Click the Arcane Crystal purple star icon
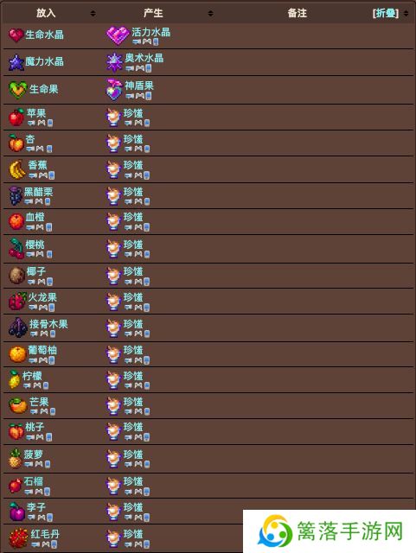 tap(114, 62)
